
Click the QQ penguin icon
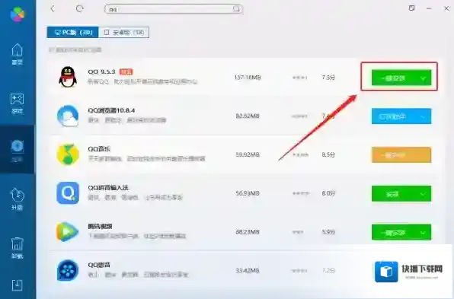[68, 77]
